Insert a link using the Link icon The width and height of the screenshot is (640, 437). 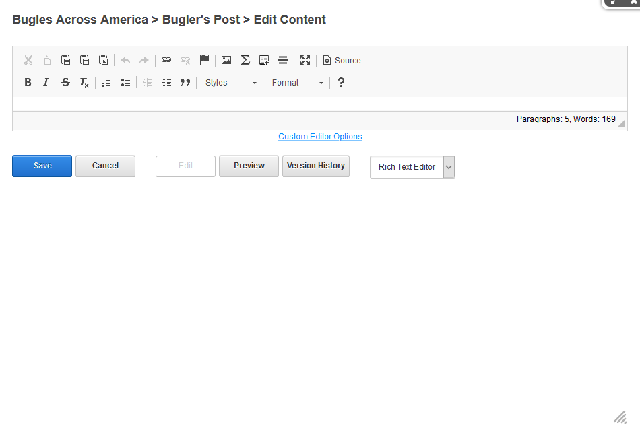point(166,60)
